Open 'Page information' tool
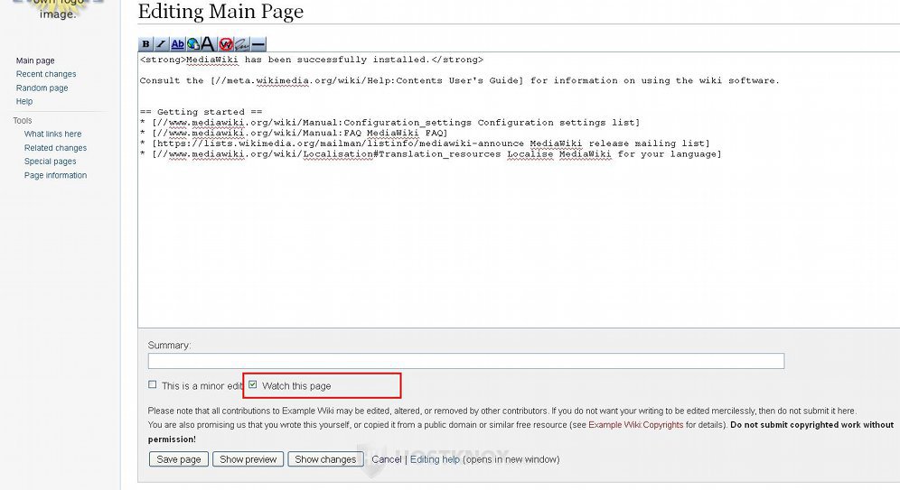 [x=55, y=175]
